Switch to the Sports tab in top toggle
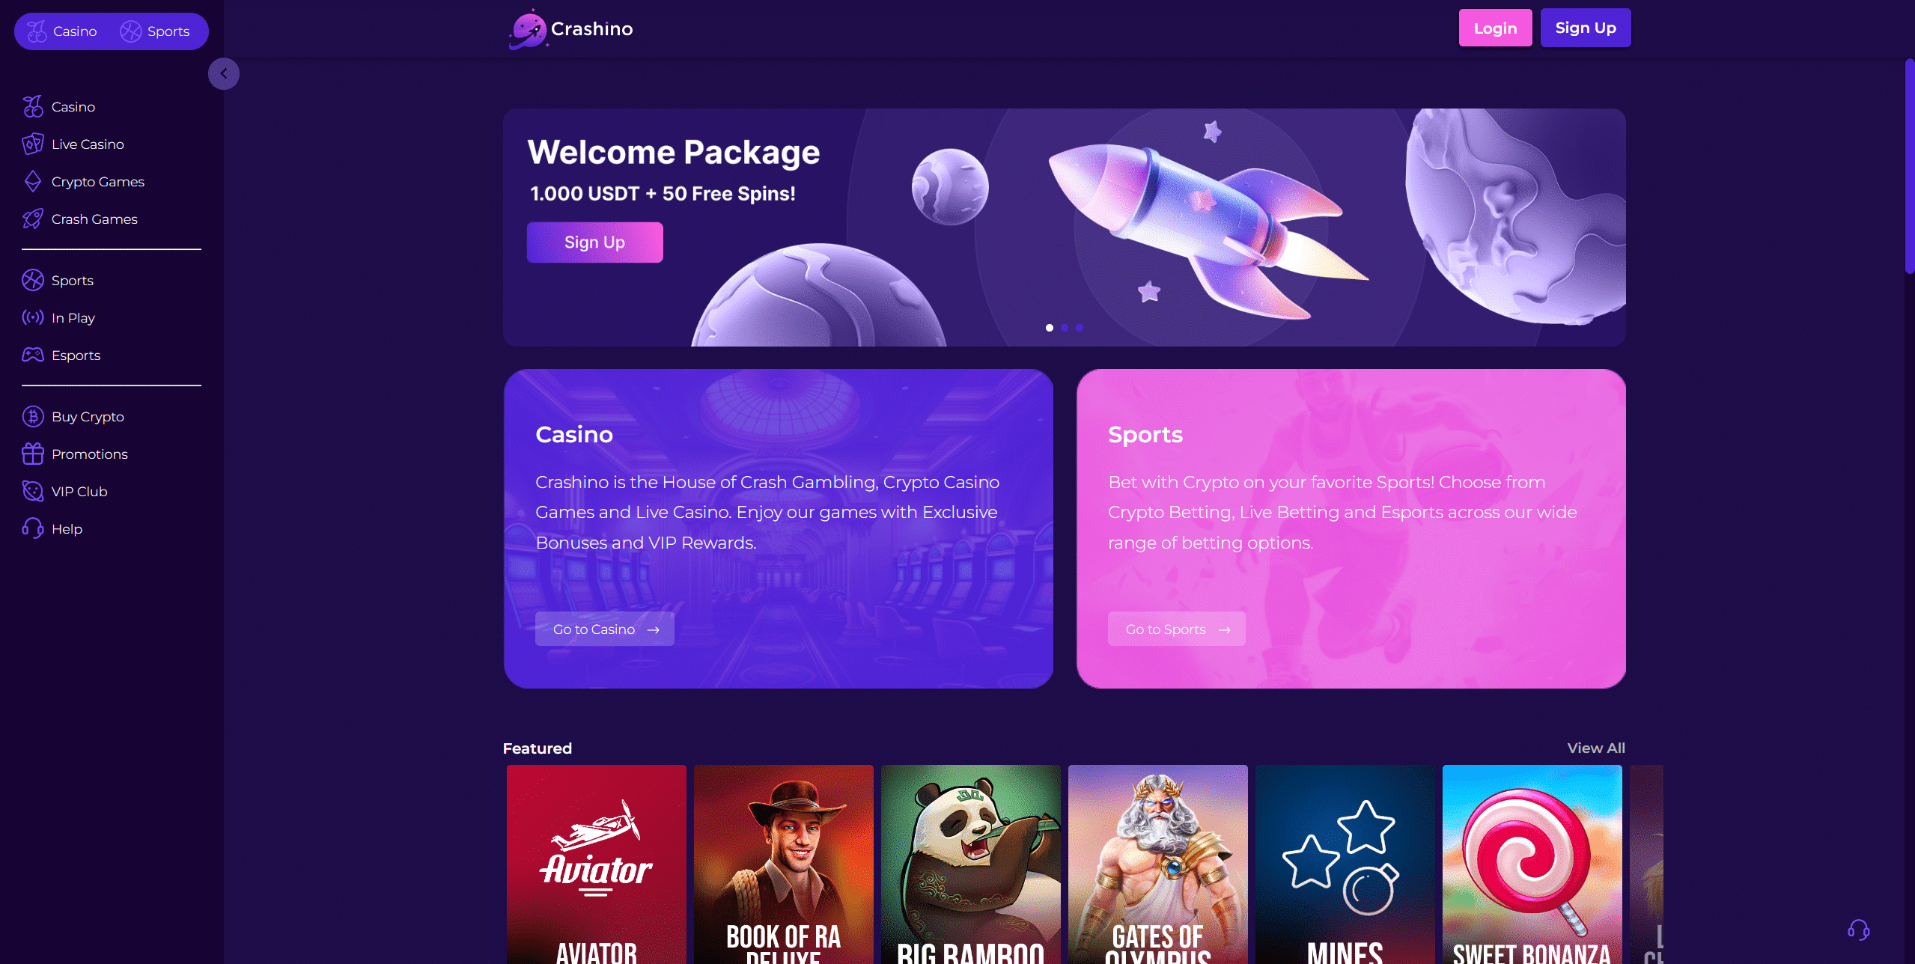Viewport: 1915px width, 964px height. point(155,31)
